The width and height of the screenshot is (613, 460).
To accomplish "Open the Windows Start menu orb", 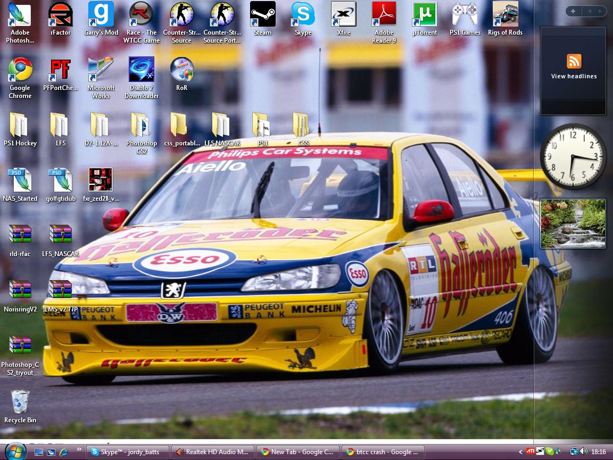I will click(15, 451).
